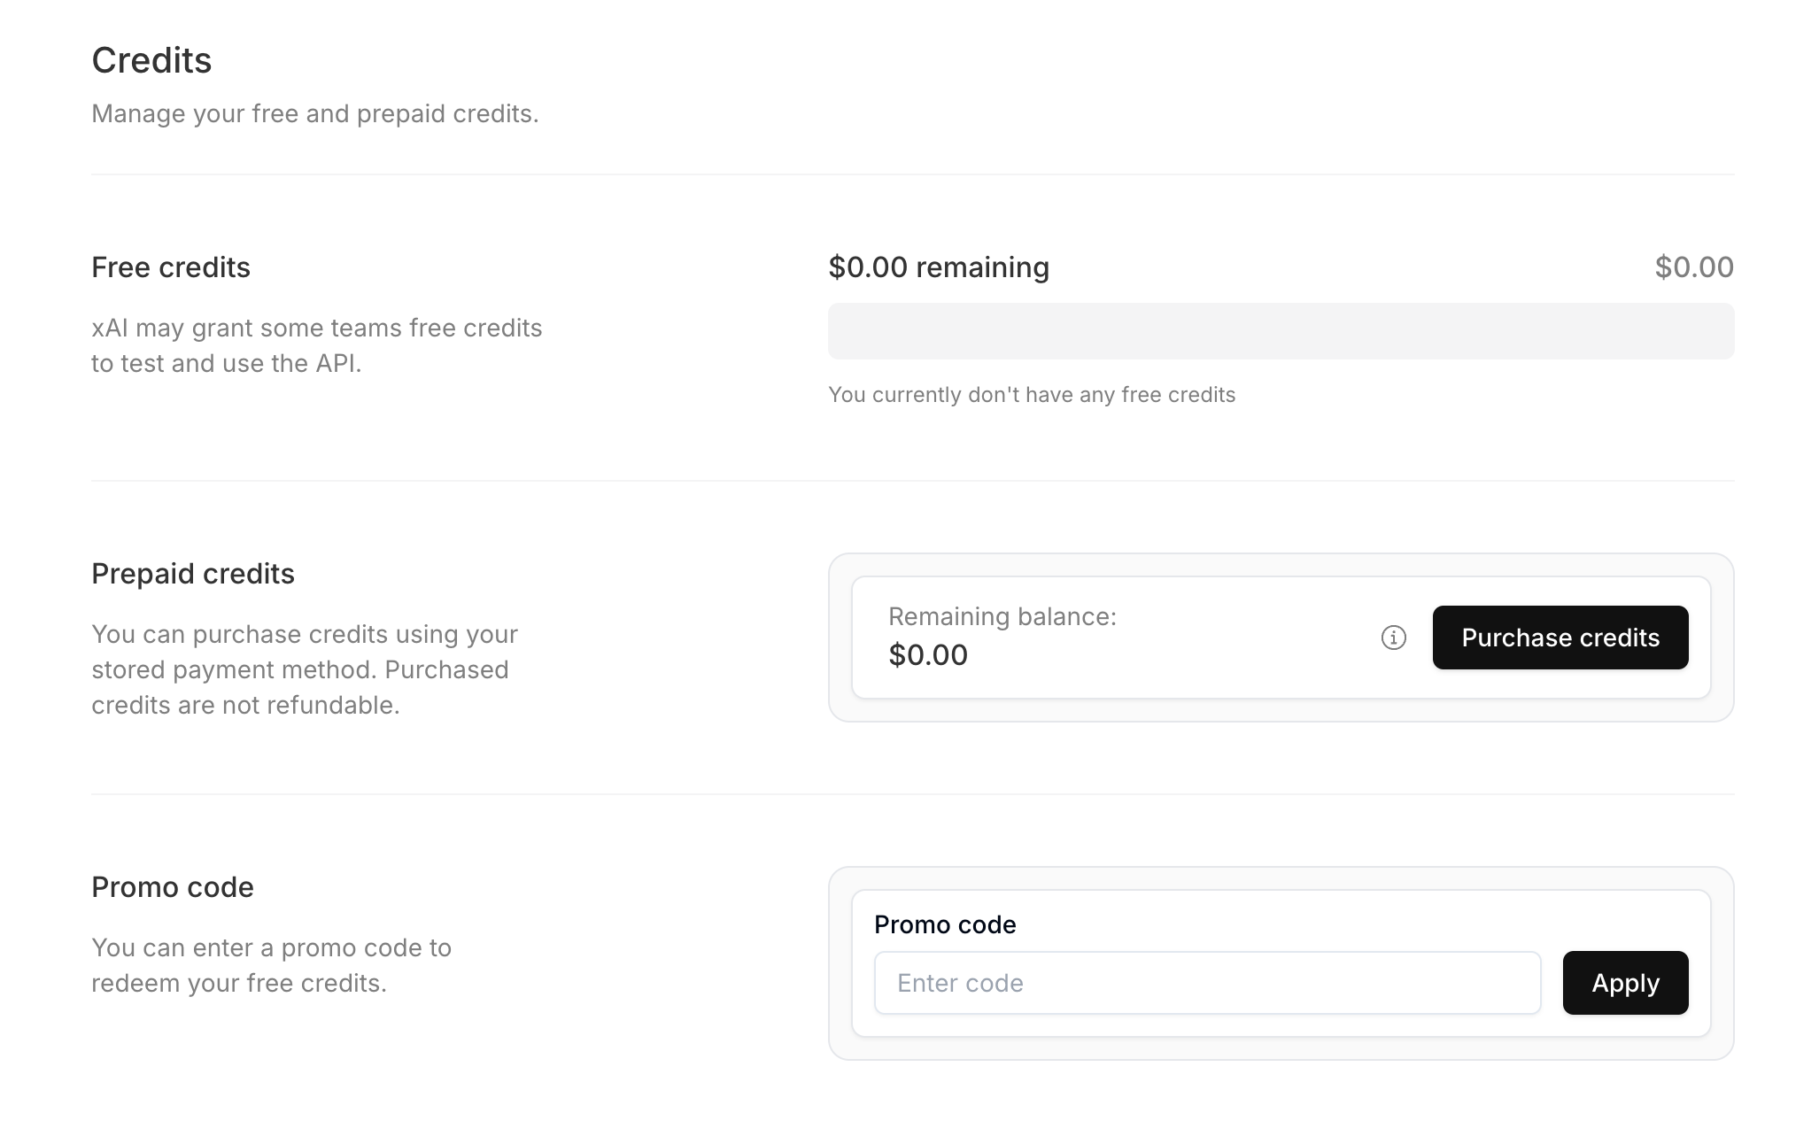Click the Apply promo code button
Viewport: 1819px width, 1144px height.
pyautogui.click(x=1624, y=983)
